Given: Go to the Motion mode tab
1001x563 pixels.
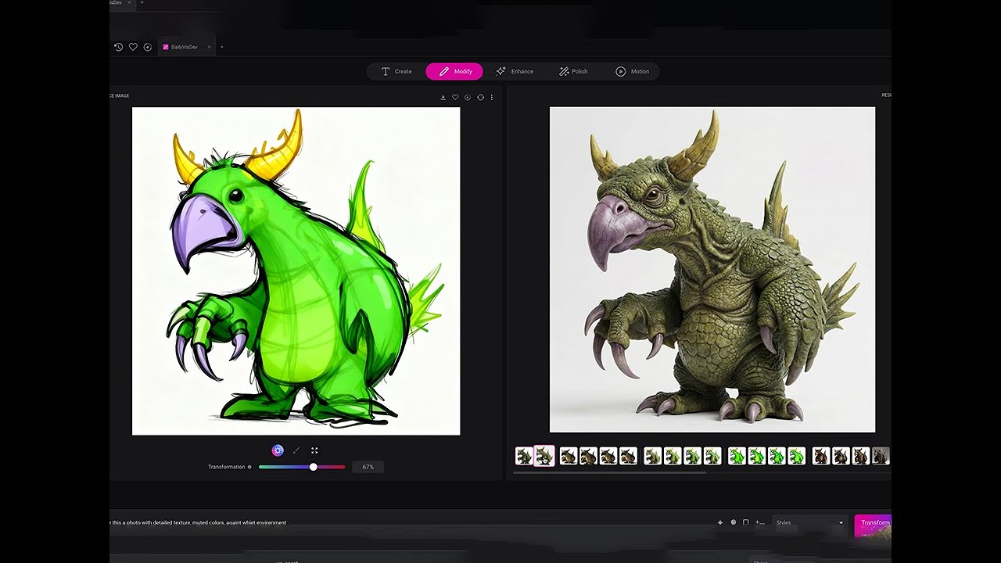Looking at the screenshot, I should [632, 71].
